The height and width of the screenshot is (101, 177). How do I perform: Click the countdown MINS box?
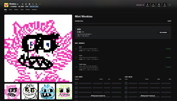pyautogui.click(x=159, y=5)
